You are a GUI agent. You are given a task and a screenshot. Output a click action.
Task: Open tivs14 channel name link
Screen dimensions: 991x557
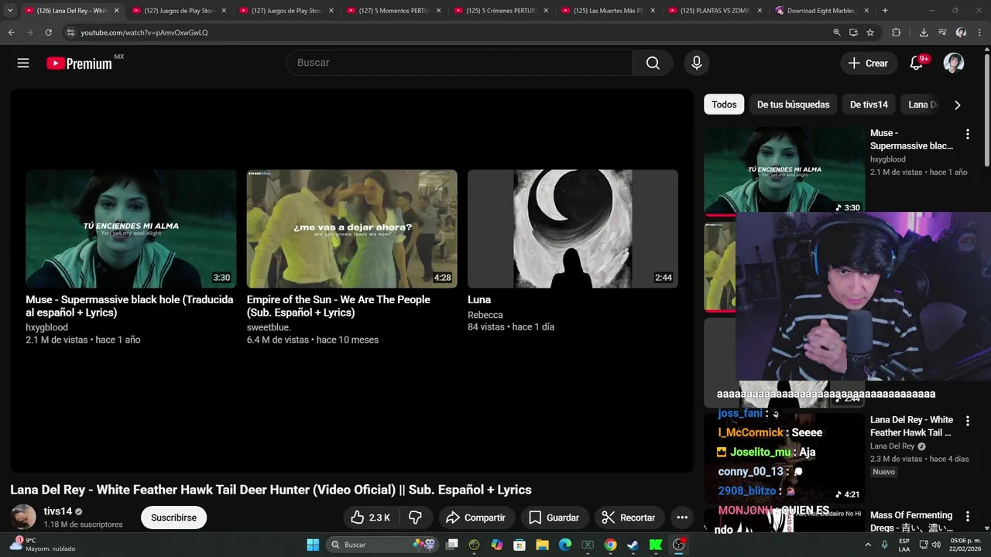point(57,511)
